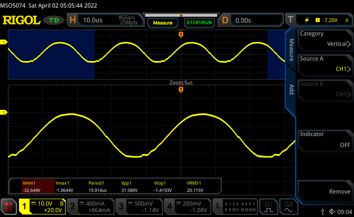The image size is (354, 217).
Task: Click the rising edge trigger icon
Action: point(307,20)
